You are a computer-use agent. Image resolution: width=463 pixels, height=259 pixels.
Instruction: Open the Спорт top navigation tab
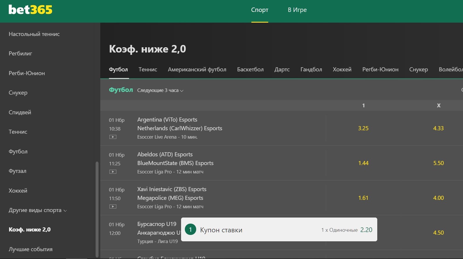coord(260,10)
